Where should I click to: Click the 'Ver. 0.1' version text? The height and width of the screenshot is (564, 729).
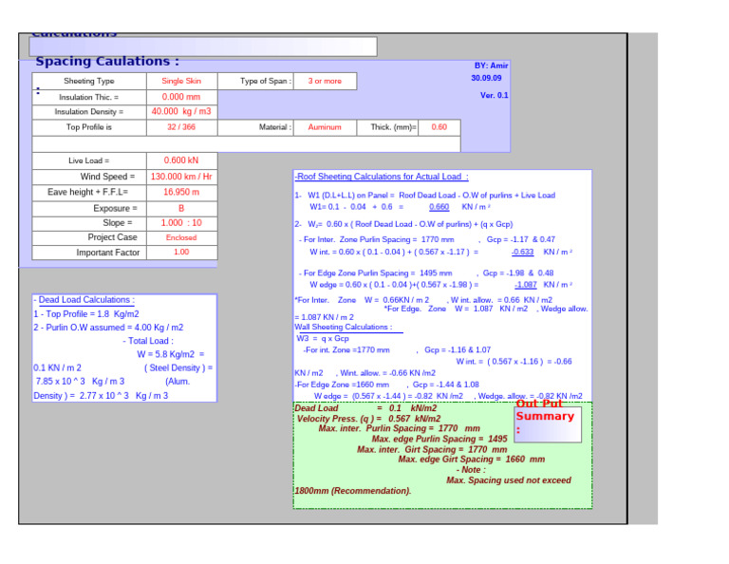point(495,95)
